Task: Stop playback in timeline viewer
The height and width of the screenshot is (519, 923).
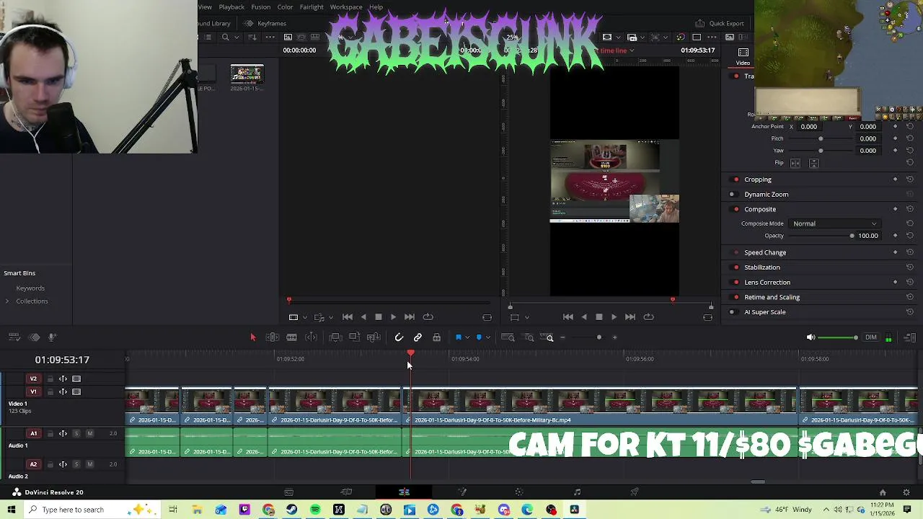Action: [x=599, y=317]
